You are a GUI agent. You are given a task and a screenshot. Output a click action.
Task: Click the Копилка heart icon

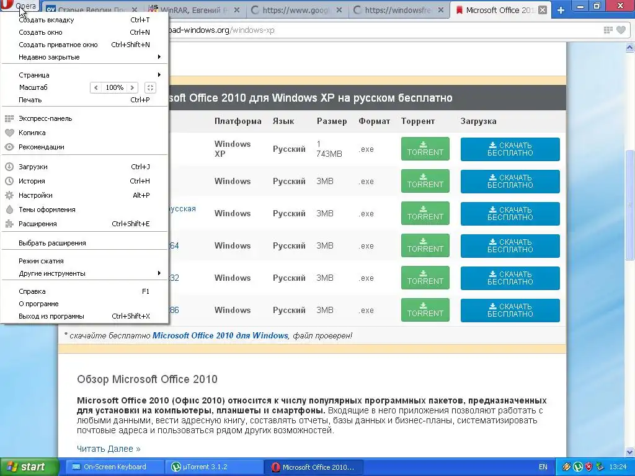pyautogui.click(x=9, y=133)
